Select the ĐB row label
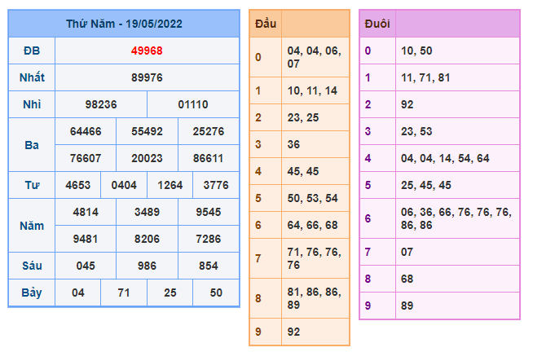 [32, 51]
